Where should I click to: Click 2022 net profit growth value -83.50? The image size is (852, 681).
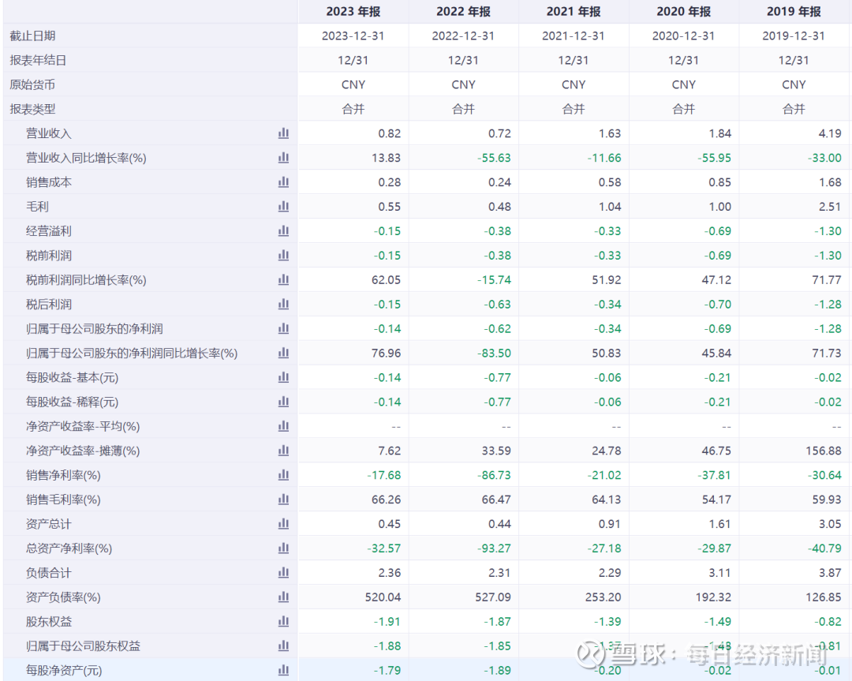pyautogui.click(x=494, y=354)
